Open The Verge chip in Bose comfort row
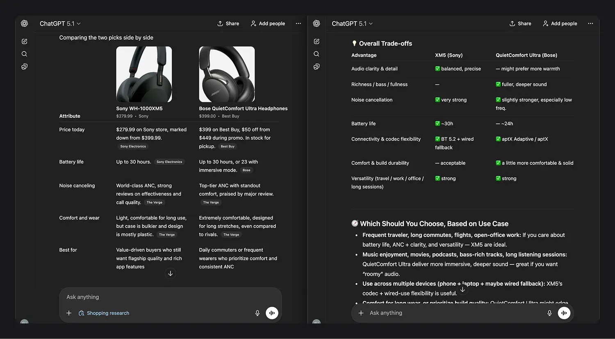Screen dimensions: 615x339 click(x=231, y=235)
